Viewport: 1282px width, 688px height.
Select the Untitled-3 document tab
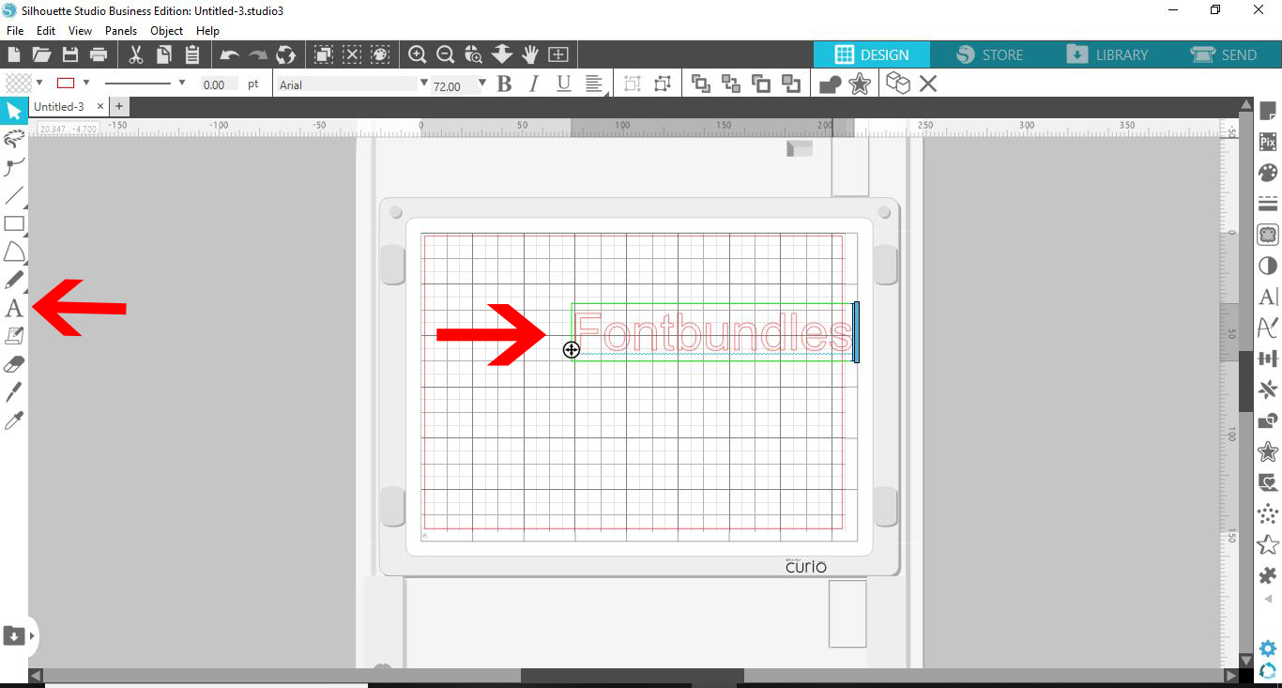click(60, 107)
